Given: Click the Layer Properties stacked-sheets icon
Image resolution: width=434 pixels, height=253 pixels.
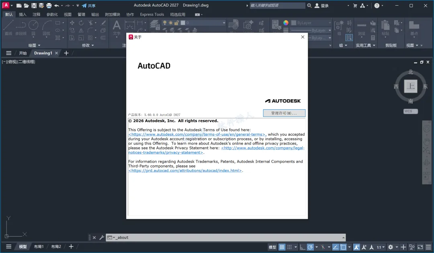Looking at the screenshot, I should pos(155,25).
